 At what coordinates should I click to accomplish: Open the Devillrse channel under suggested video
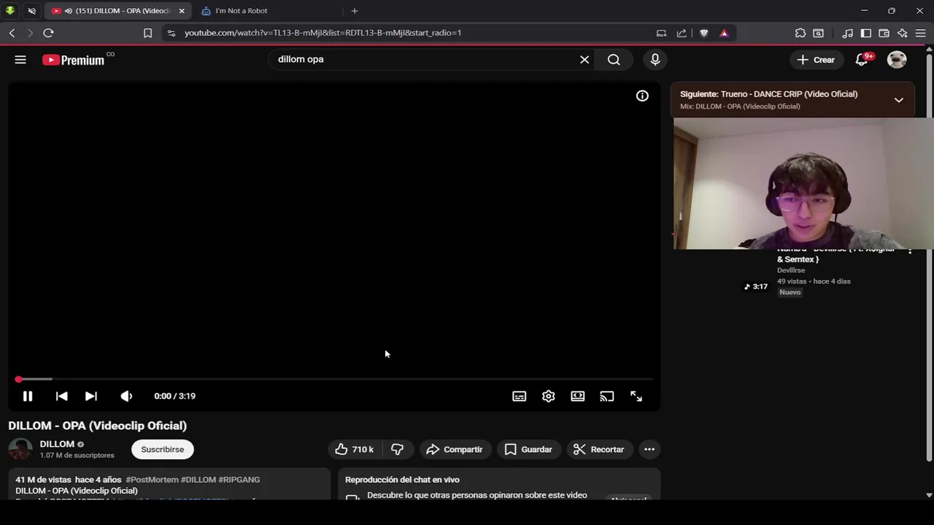click(791, 271)
